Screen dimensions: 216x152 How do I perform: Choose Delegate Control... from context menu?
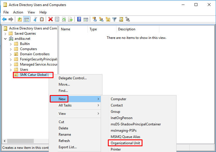point(75,78)
